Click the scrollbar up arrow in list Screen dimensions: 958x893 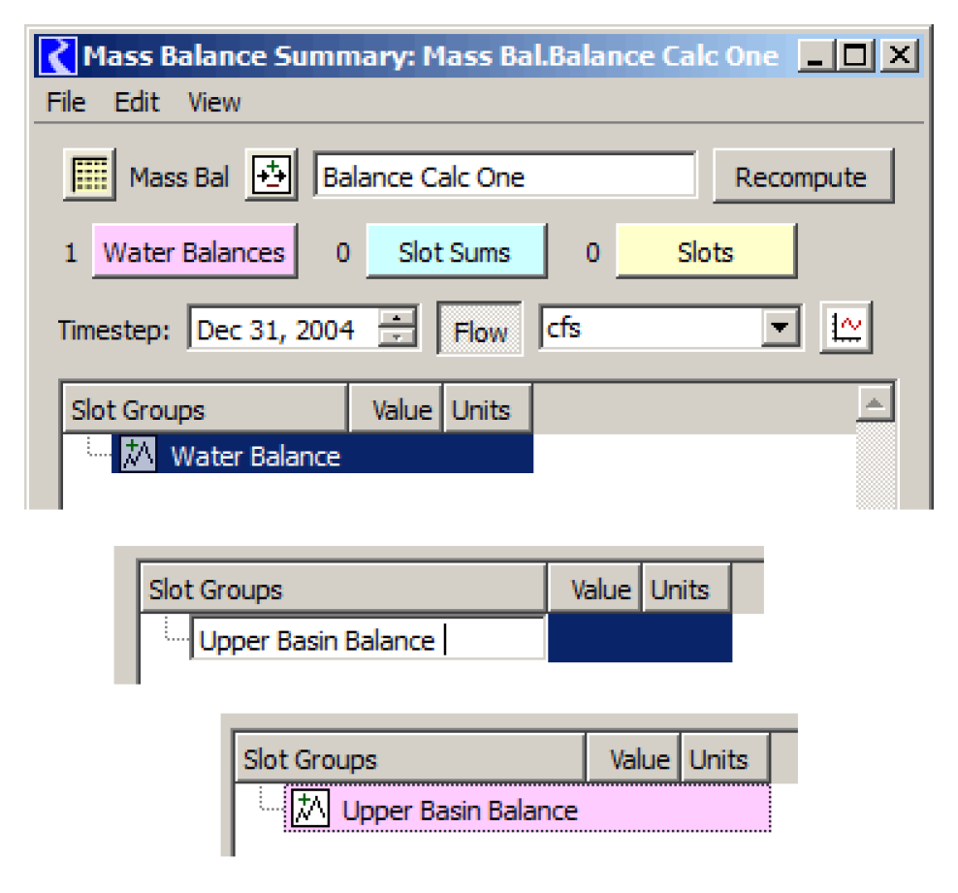pyautogui.click(x=876, y=405)
